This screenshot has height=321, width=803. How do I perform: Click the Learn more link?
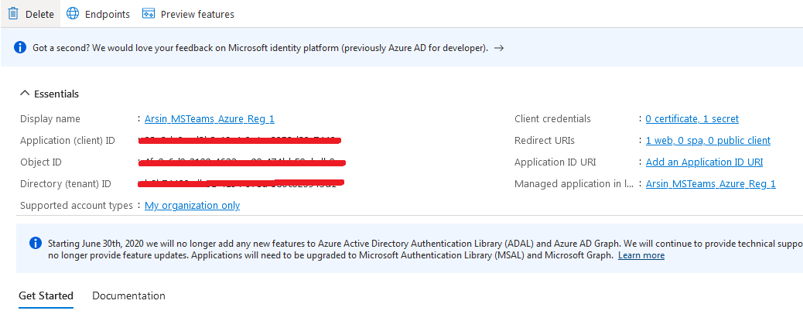pos(641,255)
